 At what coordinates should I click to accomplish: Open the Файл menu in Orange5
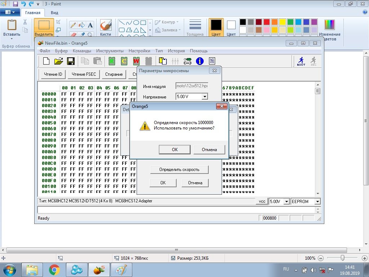(x=45, y=51)
